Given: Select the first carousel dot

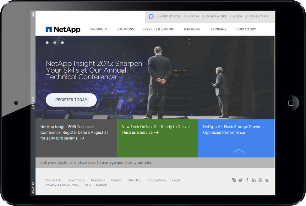Looking at the screenshot, I should click(47, 42).
